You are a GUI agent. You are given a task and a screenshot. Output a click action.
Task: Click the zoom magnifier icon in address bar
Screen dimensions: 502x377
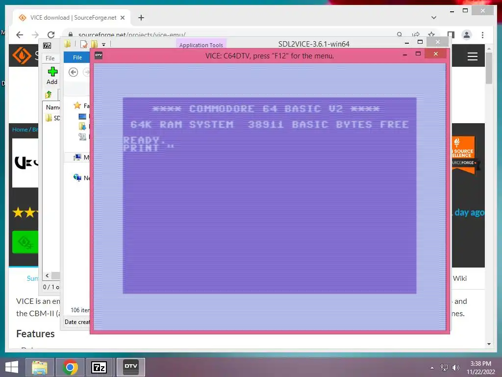(399, 35)
